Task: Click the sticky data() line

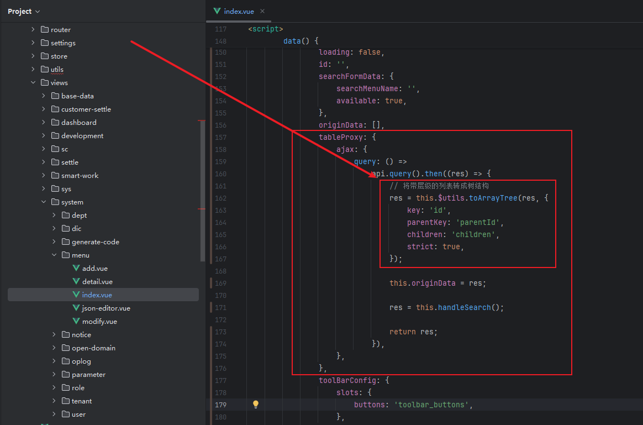Action: coord(301,40)
